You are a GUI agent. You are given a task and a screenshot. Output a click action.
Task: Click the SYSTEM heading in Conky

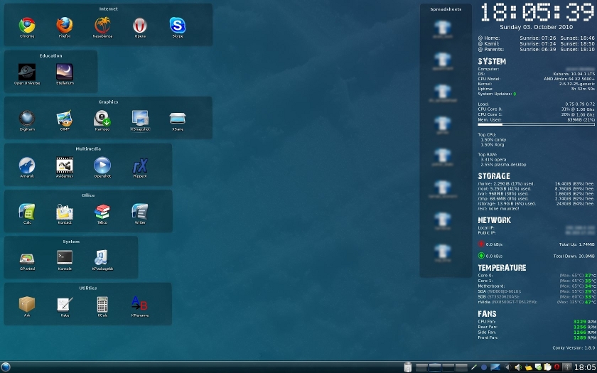point(492,61)
